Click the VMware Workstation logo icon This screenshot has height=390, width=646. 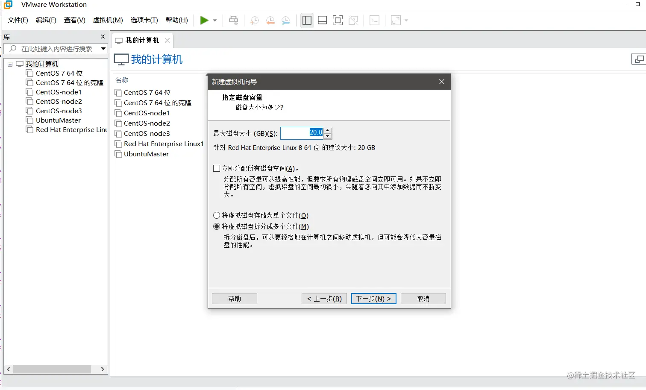[8, 5]
